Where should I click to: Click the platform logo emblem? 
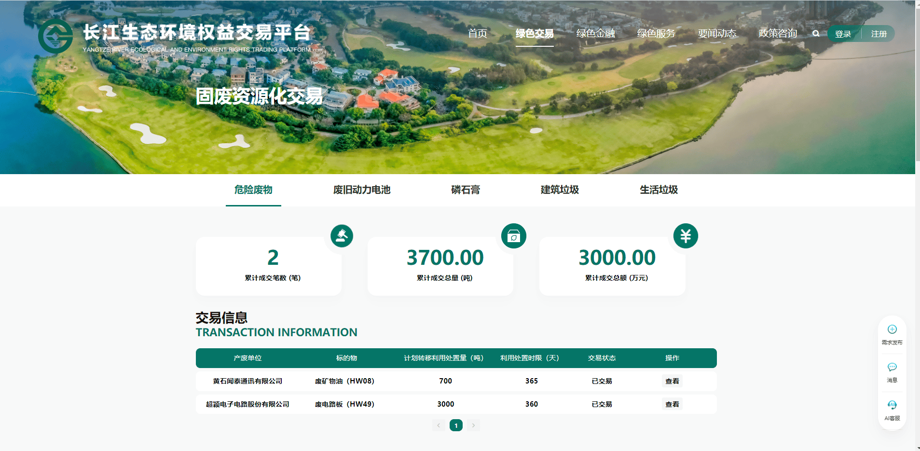55,37
